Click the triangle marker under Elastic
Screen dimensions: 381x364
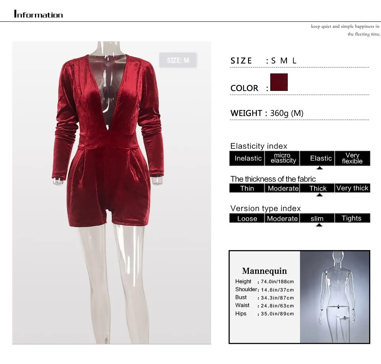pyautogui.click(x=319, y=168)
